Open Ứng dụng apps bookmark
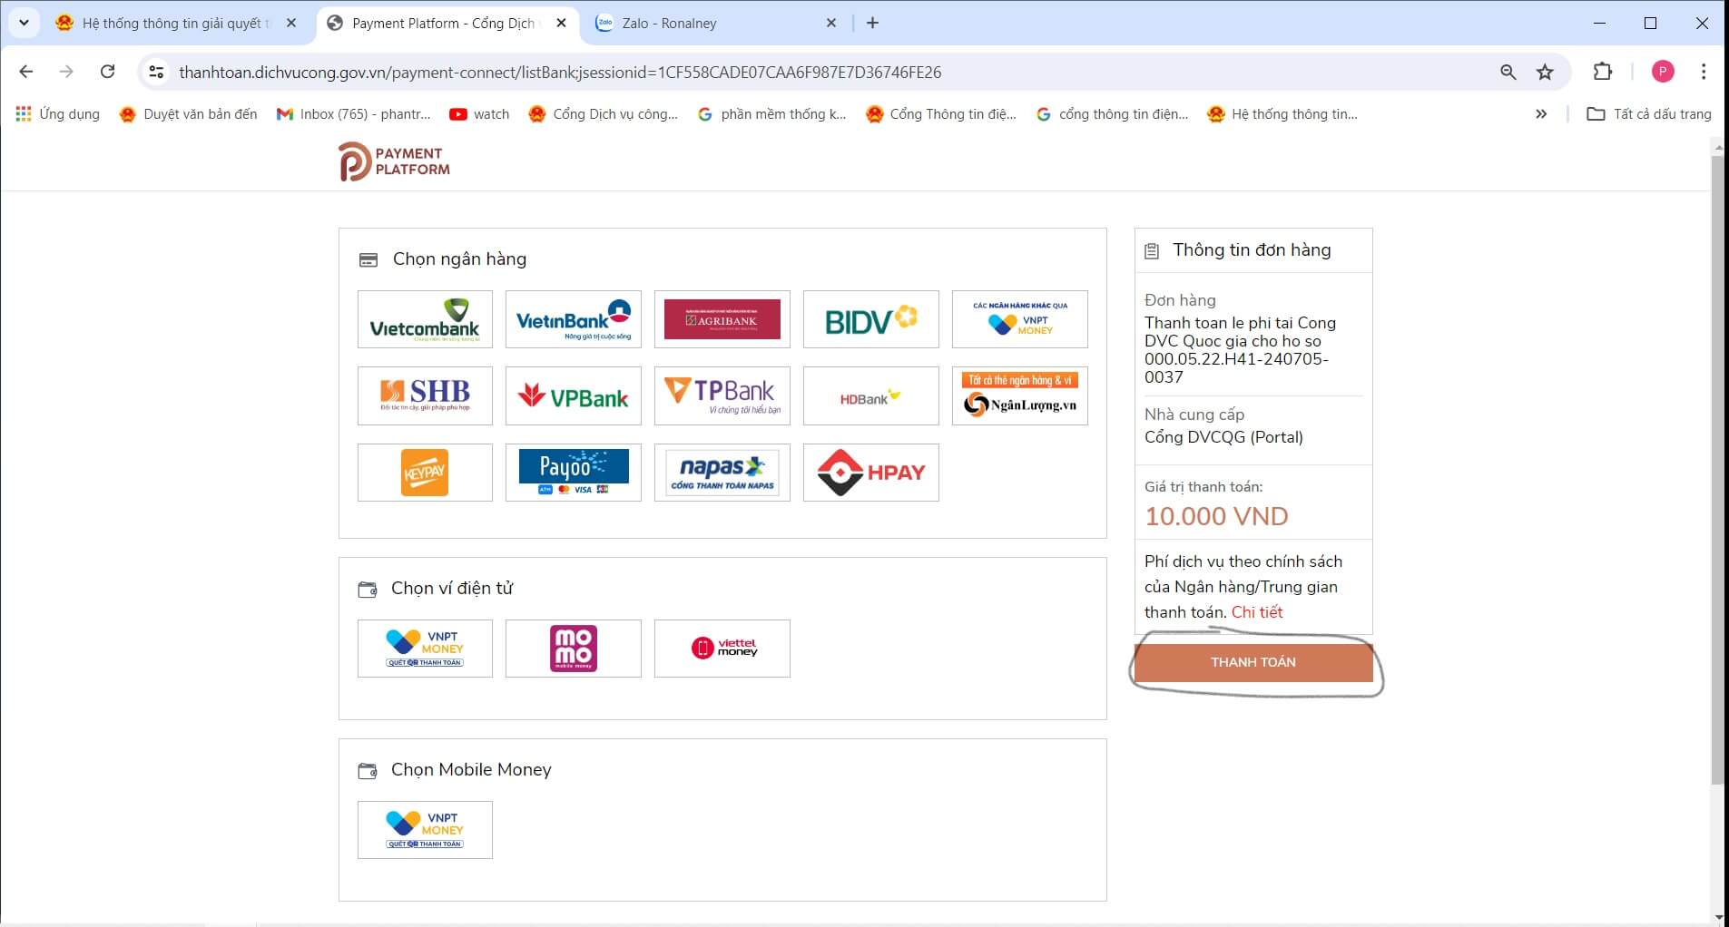The height and width of the screenshot is (927, 1729). click(58, 114)
